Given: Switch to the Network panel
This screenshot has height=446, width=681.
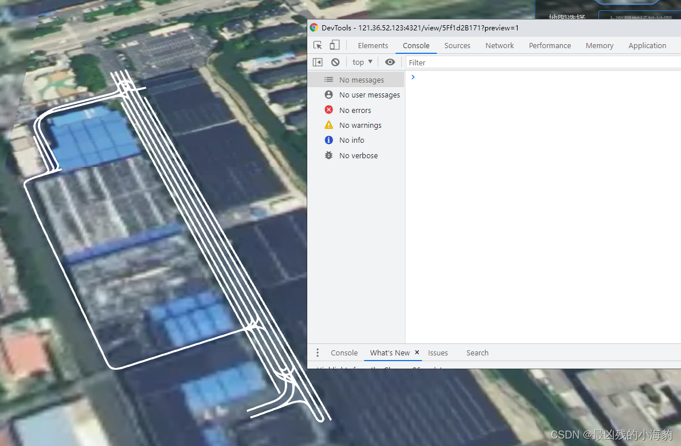Looking at the screenshot, I should 499,45.
